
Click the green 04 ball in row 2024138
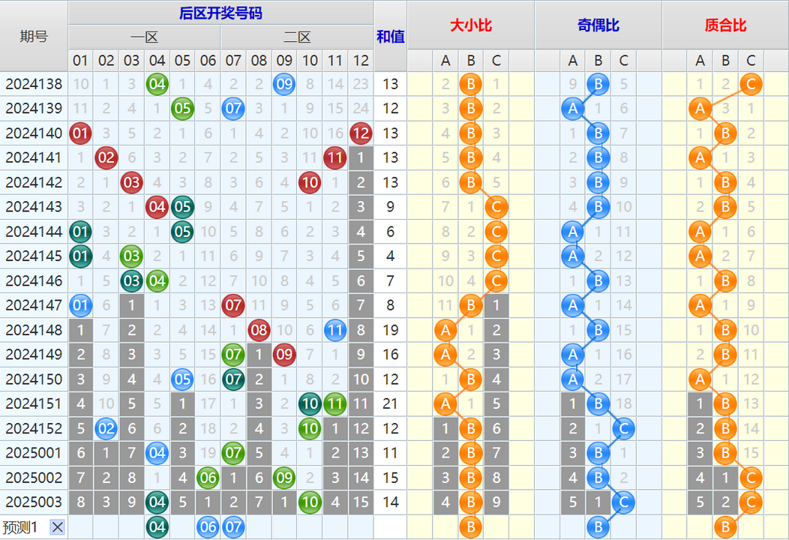pyautogui.click(x=157, y=84)
